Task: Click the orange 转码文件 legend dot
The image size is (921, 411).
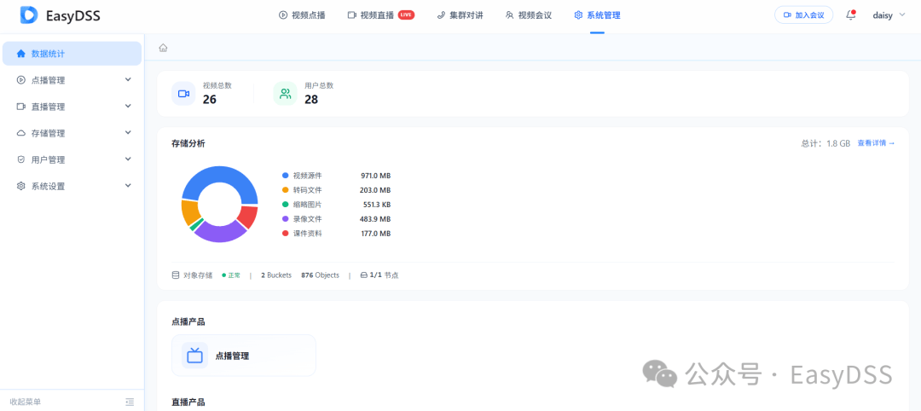Action: (x=286, y=190)
